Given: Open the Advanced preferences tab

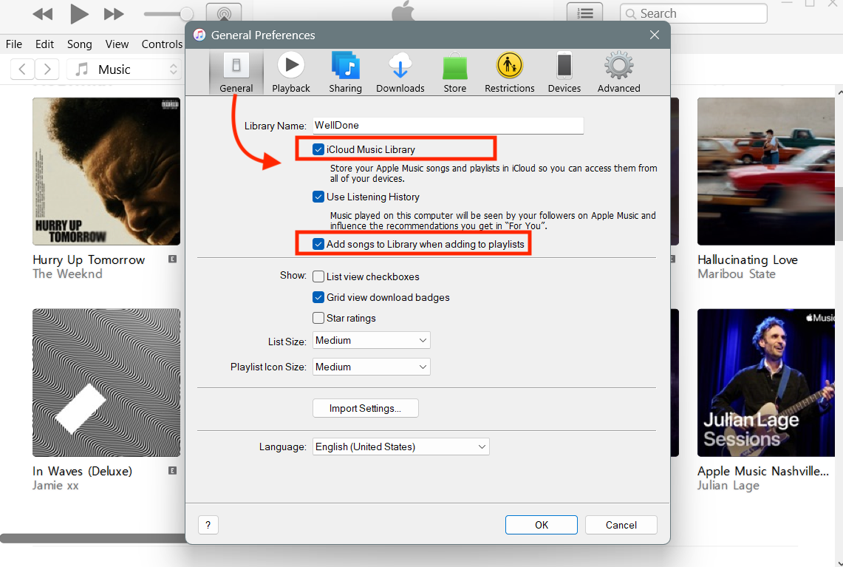Looking at the screenshot, I should [619, 72].
